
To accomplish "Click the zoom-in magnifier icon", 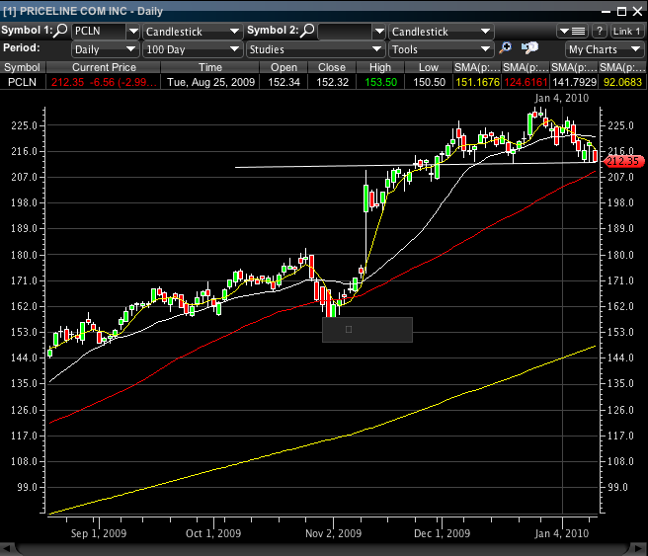I will pyautogui.click(x=507, y=48).
